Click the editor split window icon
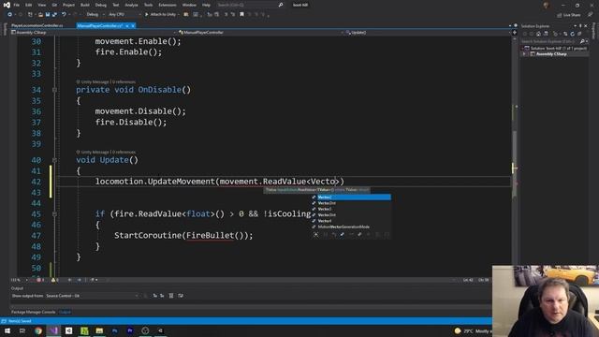 (x=515, y=33)
